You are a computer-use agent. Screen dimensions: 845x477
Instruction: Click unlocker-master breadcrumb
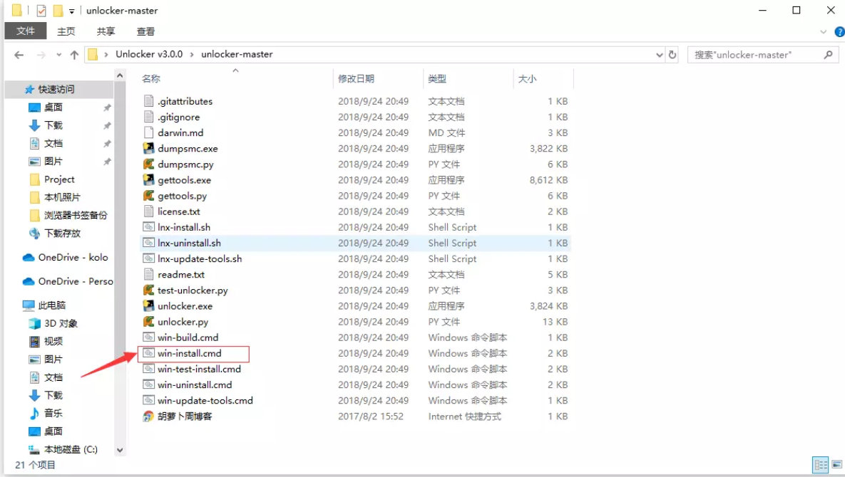237,54
